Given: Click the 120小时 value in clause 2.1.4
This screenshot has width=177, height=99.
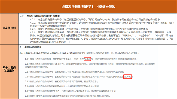Looking at the screenshot, I should (x=127, y=76).
